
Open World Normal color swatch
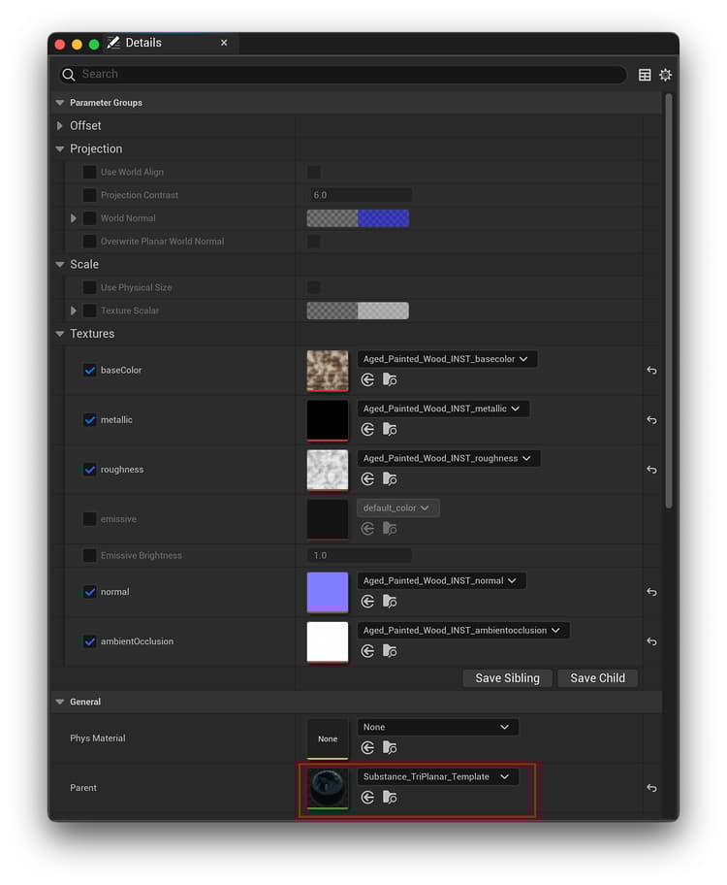[x=358, y=218]
